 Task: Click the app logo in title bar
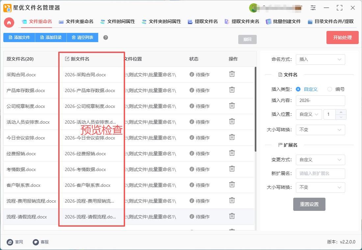tap(7, 8)
